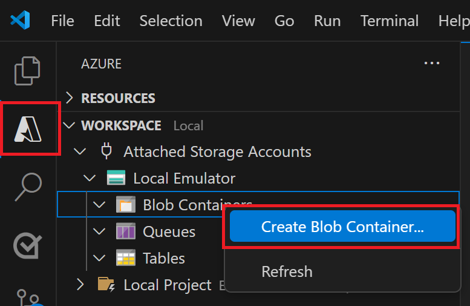Collapse the WORKSPACE section

(x=70, y=125)
